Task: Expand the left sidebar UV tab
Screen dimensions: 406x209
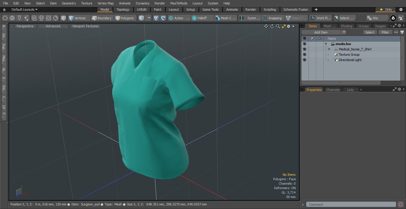Action: pyautogui.click(x=4, y=107)
